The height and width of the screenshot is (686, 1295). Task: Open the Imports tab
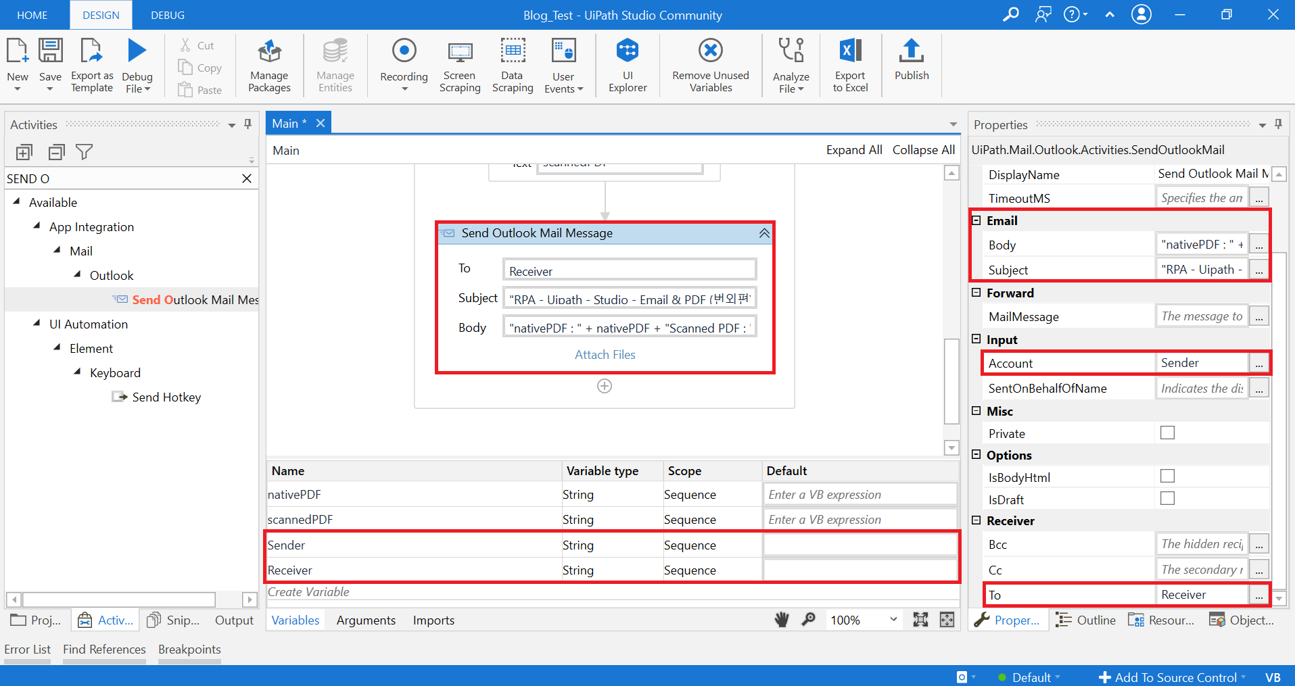(433, 620)
